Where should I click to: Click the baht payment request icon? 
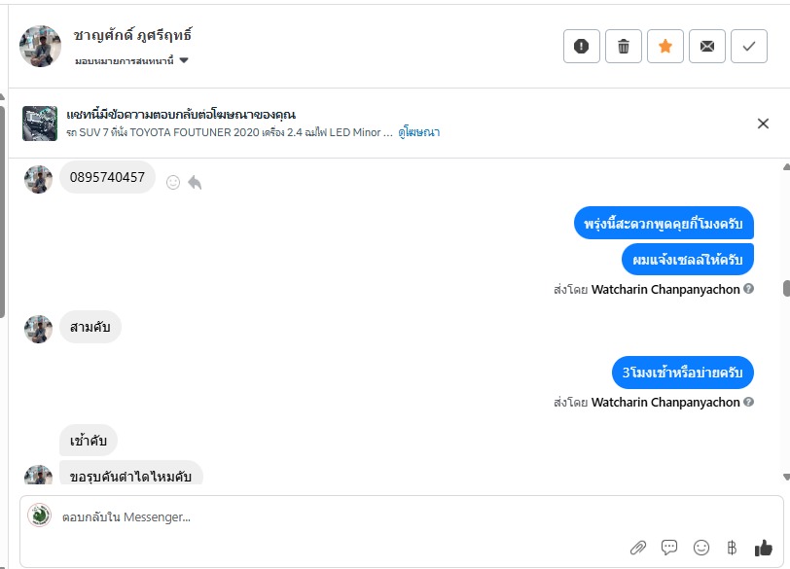(x=732, y=548)
